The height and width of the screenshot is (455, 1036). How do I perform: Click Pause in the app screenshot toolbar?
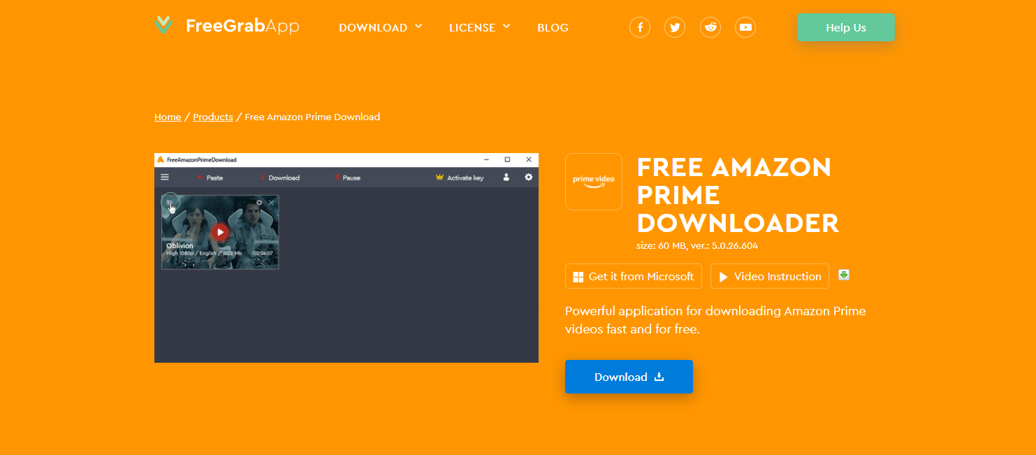pos(347,178)
